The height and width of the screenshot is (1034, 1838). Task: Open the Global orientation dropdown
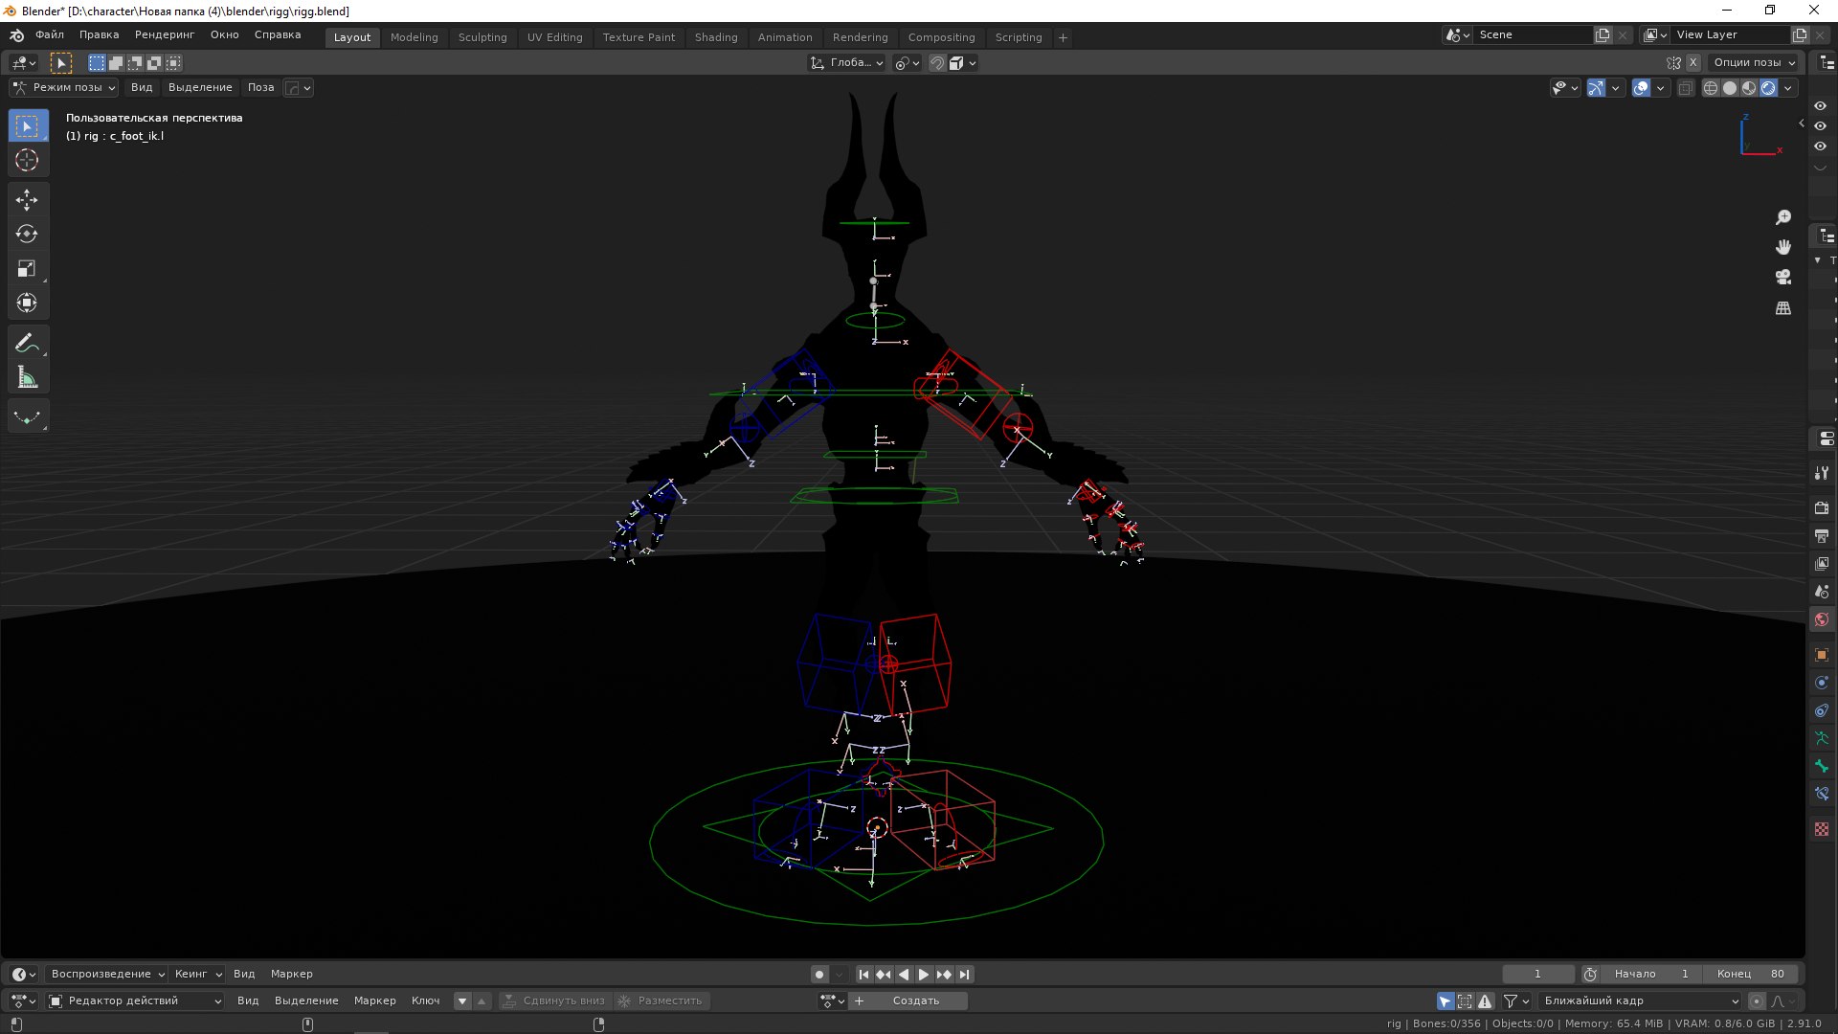pos(848,63)
